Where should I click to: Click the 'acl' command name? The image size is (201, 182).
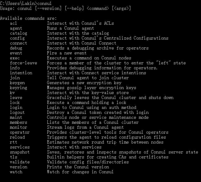click(x=13, y=23)
